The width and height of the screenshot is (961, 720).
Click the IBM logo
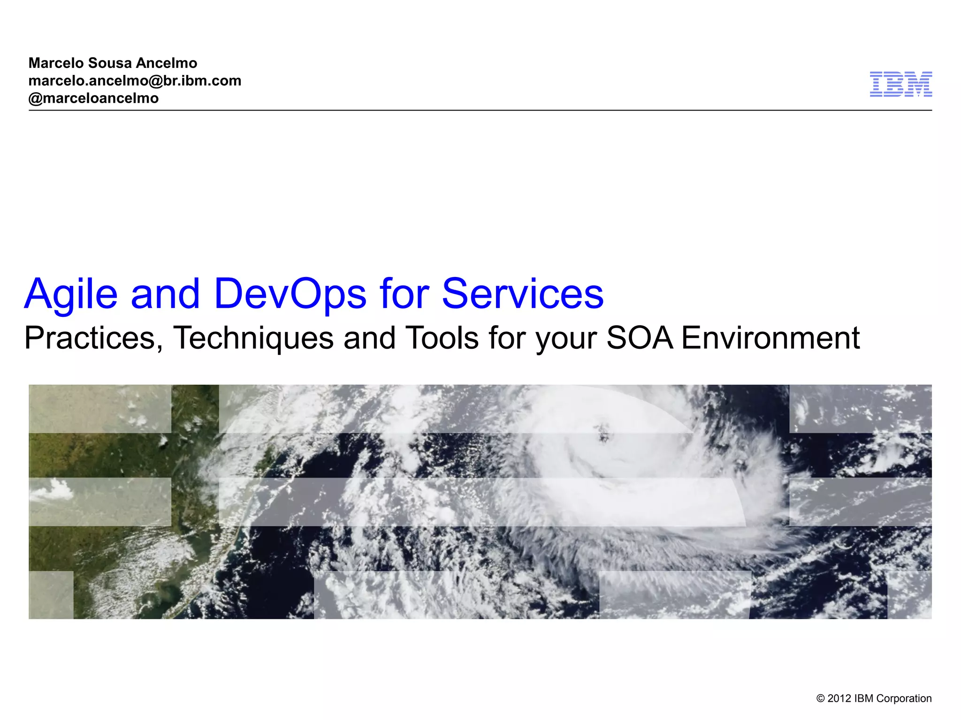(900, 84)
